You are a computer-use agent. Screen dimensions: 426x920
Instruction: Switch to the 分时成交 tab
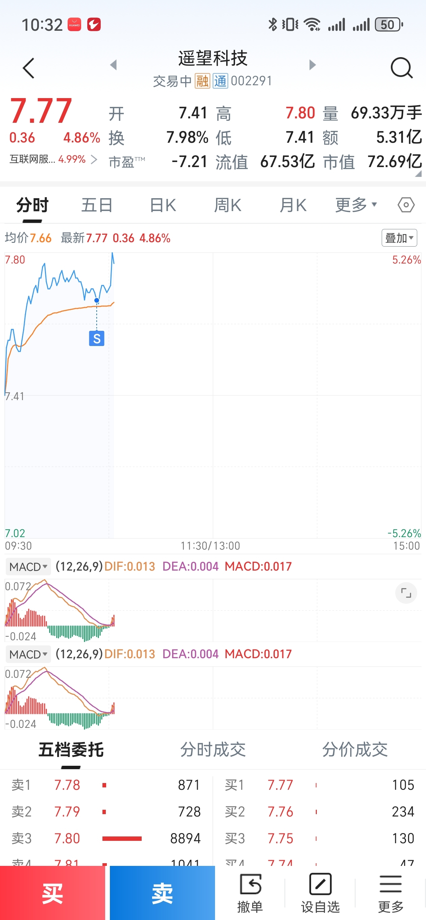pyautogui.click(x=213, y=749)
